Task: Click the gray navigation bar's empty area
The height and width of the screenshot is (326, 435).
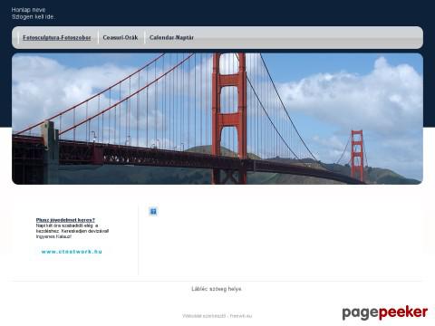Action: coord(308,37)
